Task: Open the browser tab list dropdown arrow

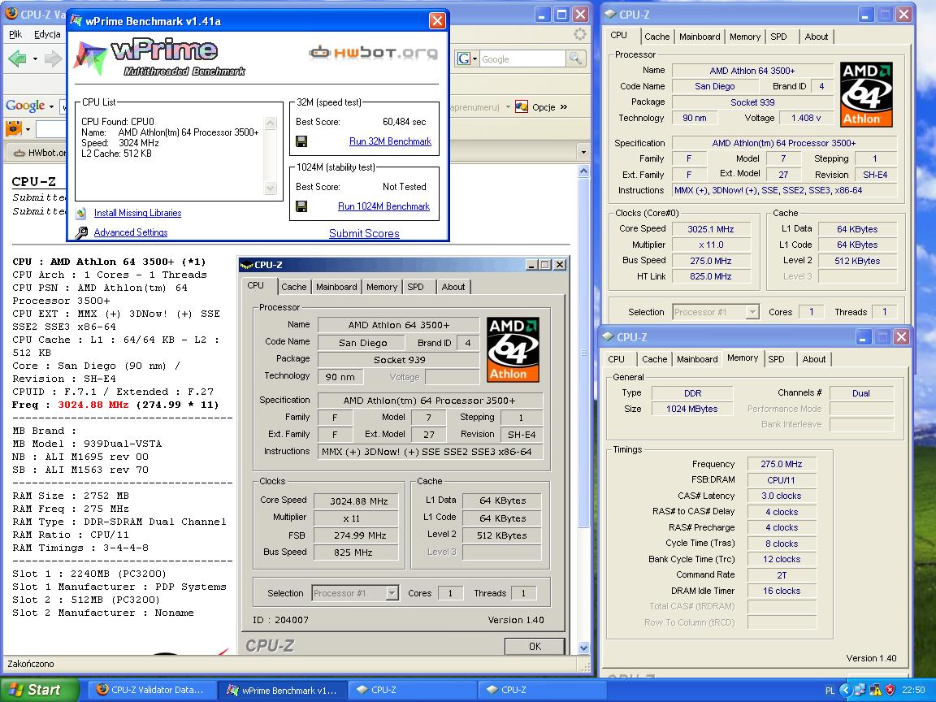Action: [583, 152]
